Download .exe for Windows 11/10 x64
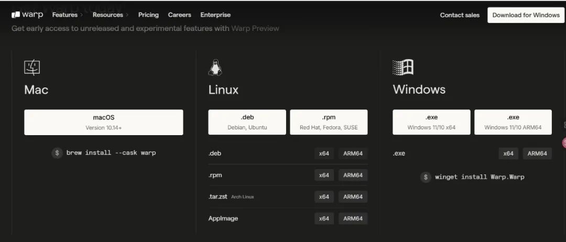Image resolution: width=566 pixels, height=242 pixels. (x=431, y=122)
